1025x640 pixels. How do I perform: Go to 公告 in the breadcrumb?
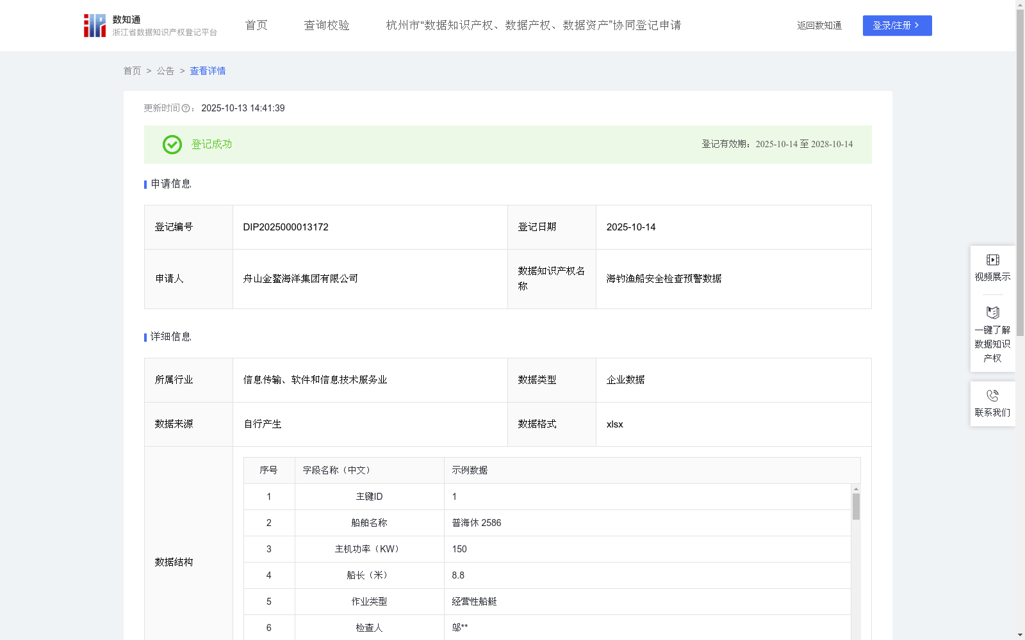[x=165, y=71]
